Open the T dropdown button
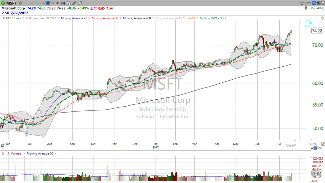Viewport: 325px width, 183px height. pyautogui.click(x=319, y=3)
